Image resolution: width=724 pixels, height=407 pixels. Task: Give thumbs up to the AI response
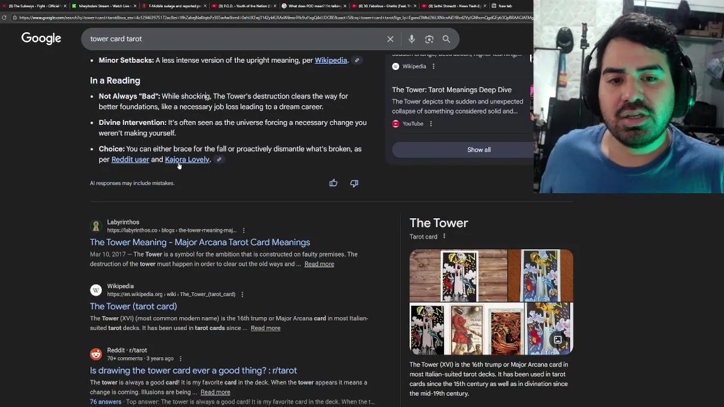click(333, 183)
